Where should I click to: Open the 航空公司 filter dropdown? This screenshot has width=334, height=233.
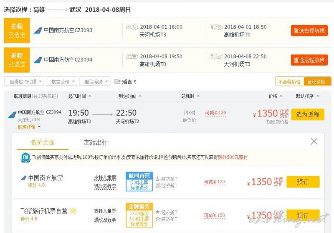(61, 81)
